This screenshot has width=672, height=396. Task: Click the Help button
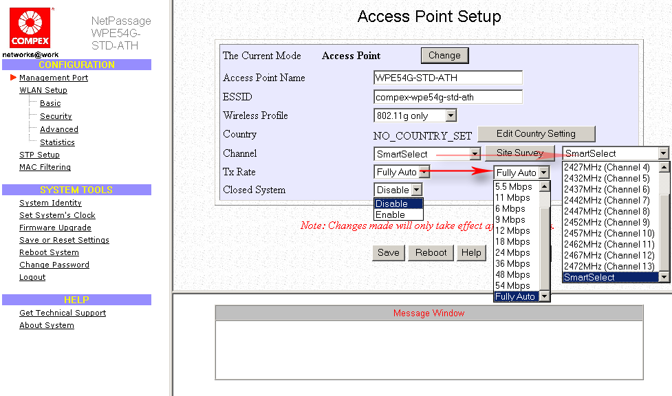tap(471, 253)
